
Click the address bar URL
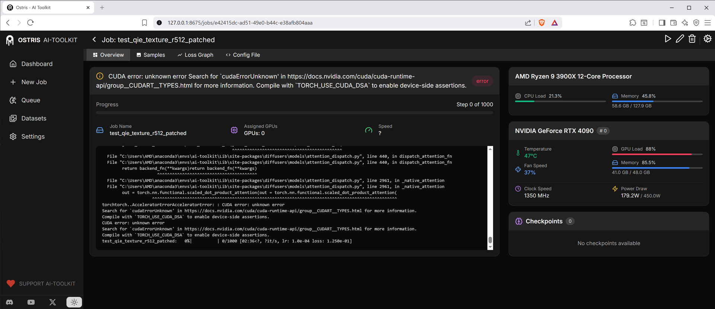240,23
